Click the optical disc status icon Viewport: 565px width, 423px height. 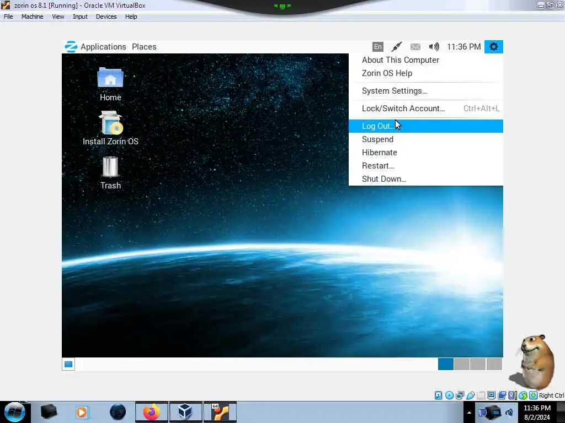click(x=449, y=395)
